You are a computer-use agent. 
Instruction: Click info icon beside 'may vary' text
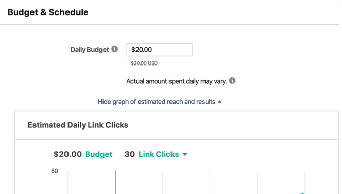coord(232,81)
